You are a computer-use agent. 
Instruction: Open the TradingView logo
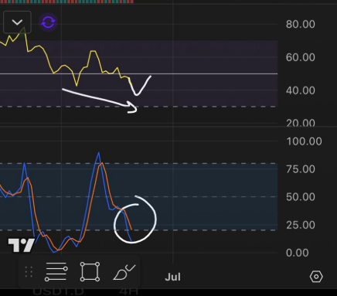tap(22, 245)
